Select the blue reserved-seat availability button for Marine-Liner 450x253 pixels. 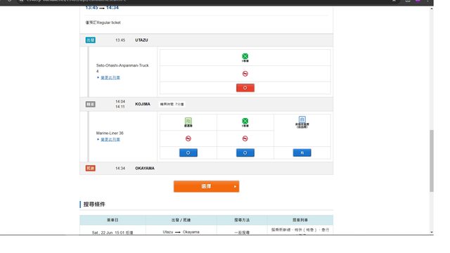[x=245, y=153]
